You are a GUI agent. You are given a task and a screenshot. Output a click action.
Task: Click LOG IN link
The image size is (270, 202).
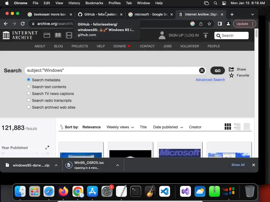192,35
